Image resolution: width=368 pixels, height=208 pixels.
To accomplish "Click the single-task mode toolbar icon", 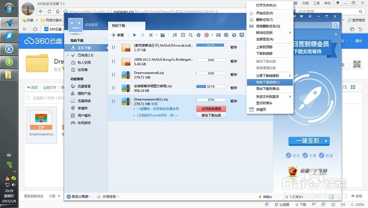I will pyautogui.click(x=183, y=35).
